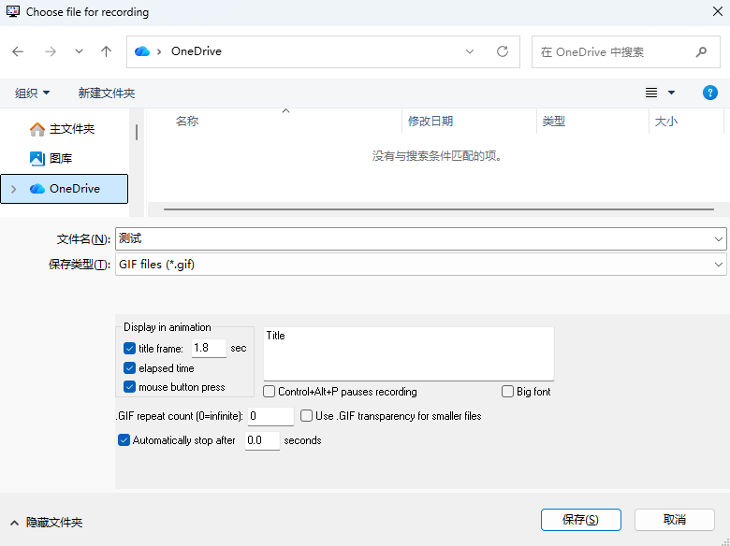This screenshot has height=546, width=730.
Task: Open 主文件夹 home in sidebar
Action: (x=71, y=129)
